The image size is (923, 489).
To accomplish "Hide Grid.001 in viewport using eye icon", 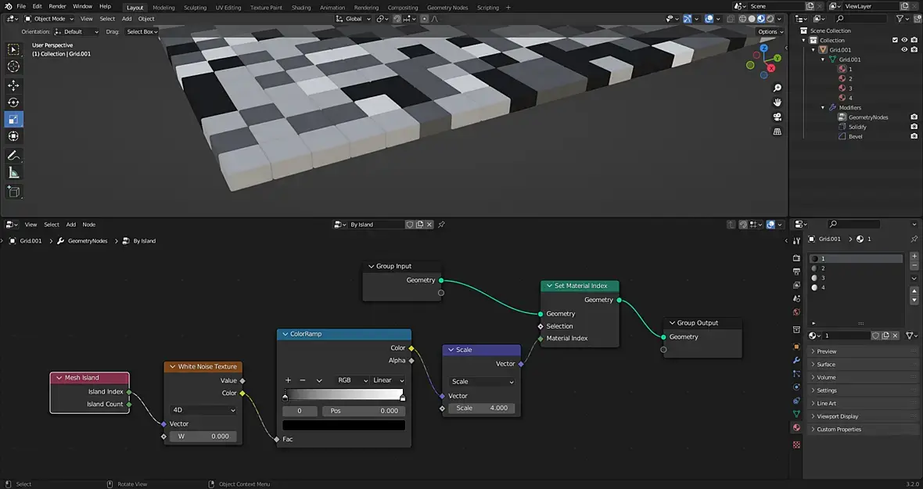I will point(904,49).
